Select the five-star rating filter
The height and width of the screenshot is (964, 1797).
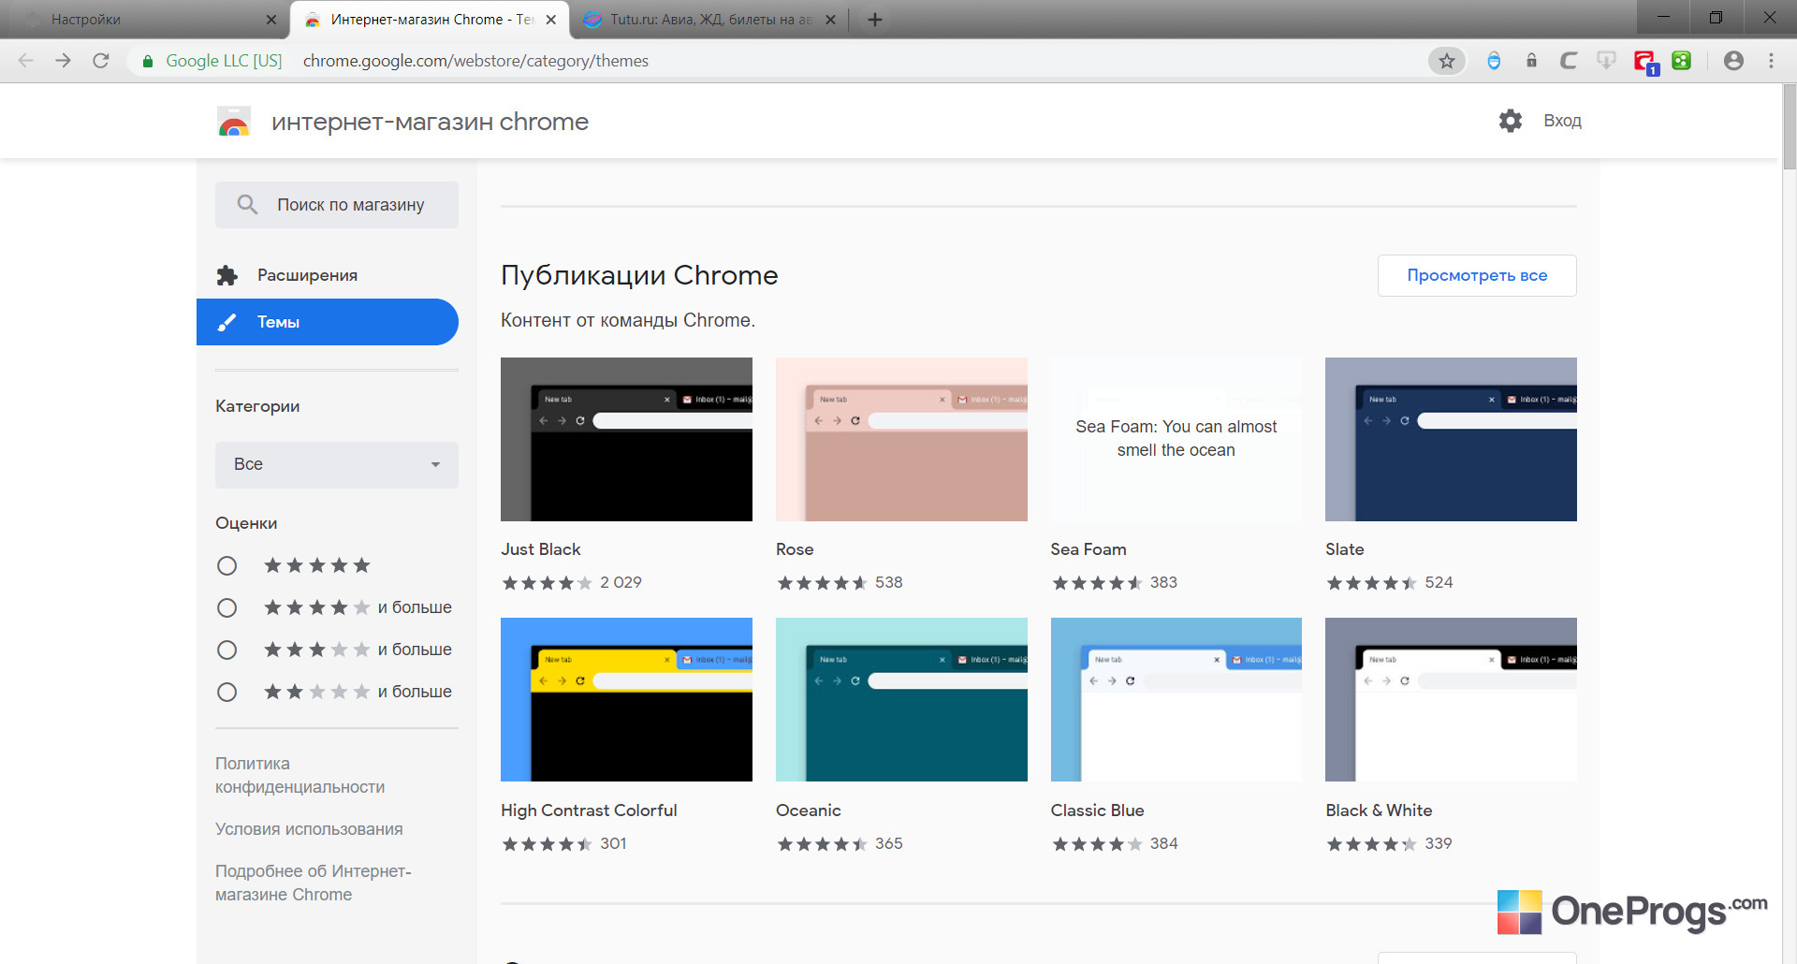226,565
